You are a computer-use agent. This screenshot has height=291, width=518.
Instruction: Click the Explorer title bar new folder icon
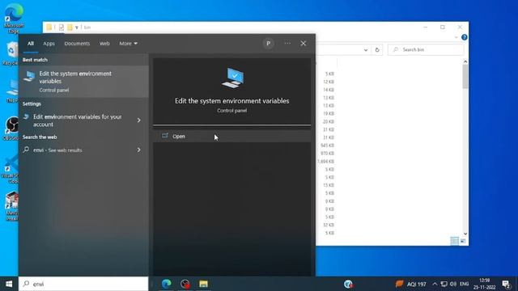70,27
